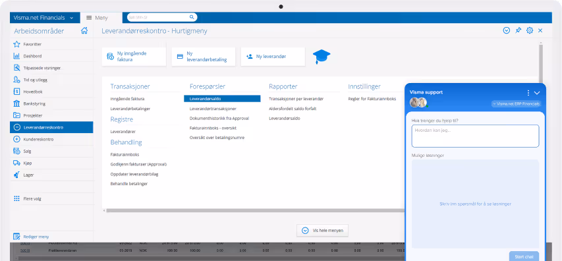Open the Hovedbok icon
The width and height of the screenshot is (562, 261).
16,92
